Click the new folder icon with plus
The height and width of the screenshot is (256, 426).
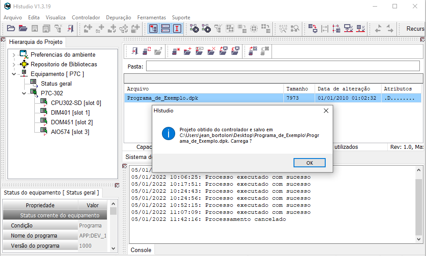(x=188, y=50)
